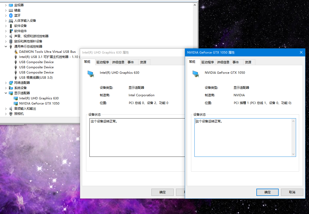Image resolution: width=309 pixels, height=214 pixels.
Task: Click the Bluetooth icon beside 蓝牙
Action: [x=11, y=15]
